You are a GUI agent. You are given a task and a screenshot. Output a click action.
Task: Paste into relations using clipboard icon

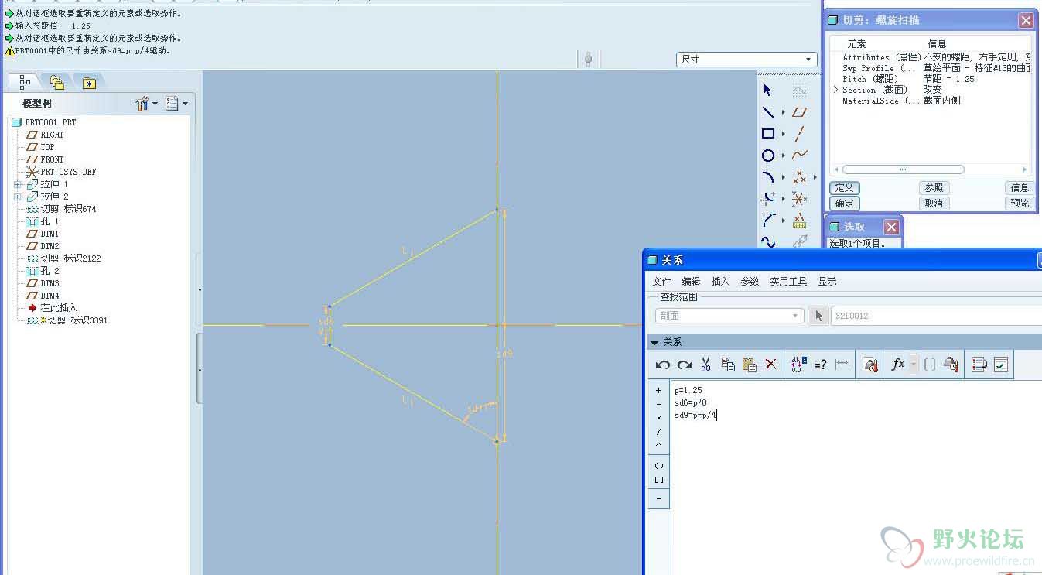[749, 365]
